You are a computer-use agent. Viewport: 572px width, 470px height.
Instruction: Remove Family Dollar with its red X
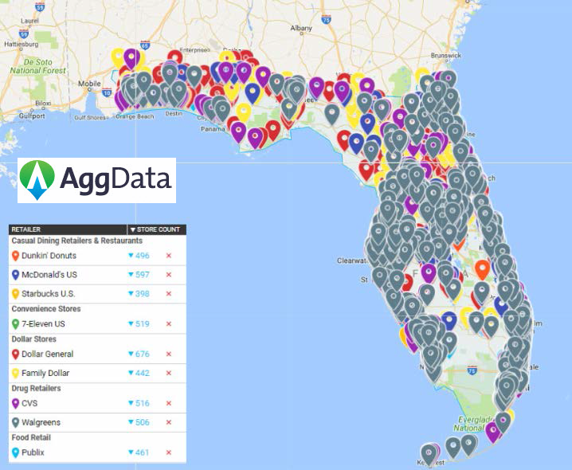[x=169, y=374]
